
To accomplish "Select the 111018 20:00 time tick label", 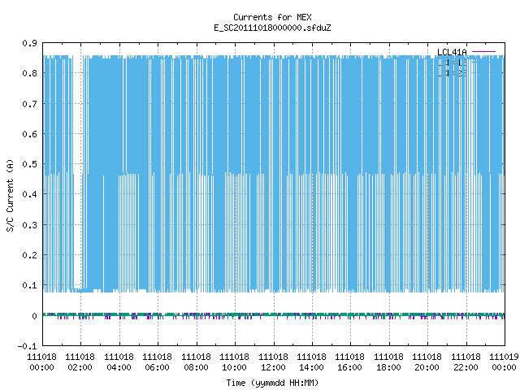I will tap(427, 362).
